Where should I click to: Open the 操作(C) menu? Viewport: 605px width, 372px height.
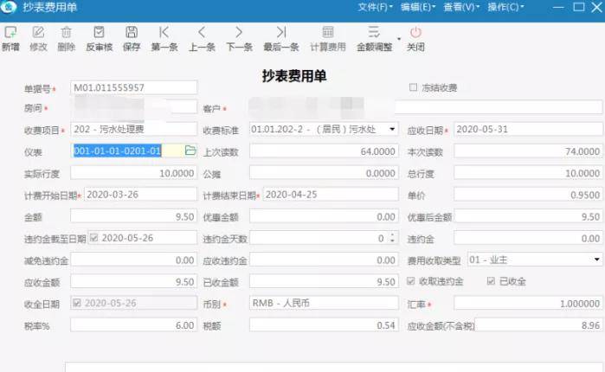(x=505, y=7)
